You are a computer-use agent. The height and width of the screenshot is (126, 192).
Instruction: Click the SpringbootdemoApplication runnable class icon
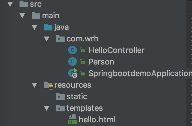coord(73,73)
